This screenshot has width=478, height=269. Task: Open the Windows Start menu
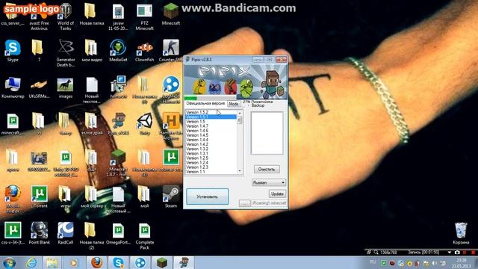click(10, 262)
